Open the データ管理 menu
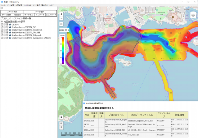This screenshot has height=138, width=198. point(10,5)
